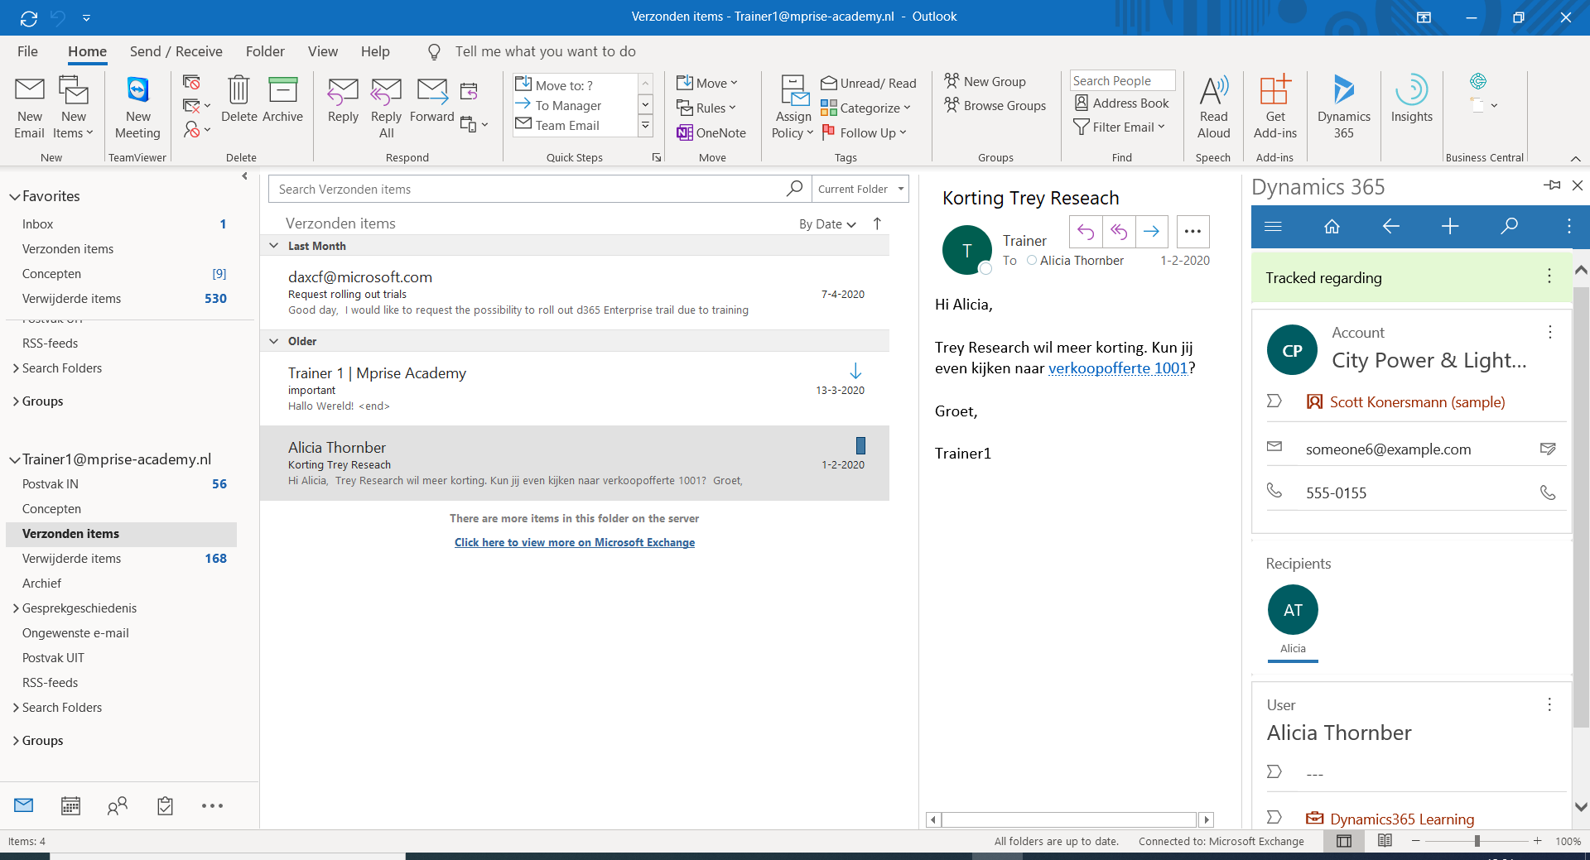This screenshot has height=860, width=1590.
Task: Switch to People view in navigation bar
Action: [118, 805]
